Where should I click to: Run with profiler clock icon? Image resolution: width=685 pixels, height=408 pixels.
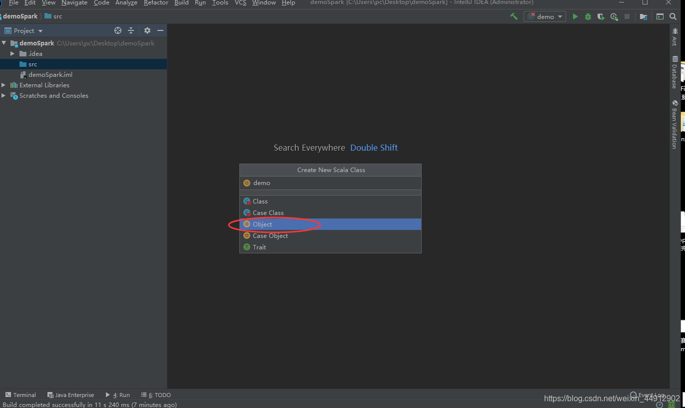[614, 16]
